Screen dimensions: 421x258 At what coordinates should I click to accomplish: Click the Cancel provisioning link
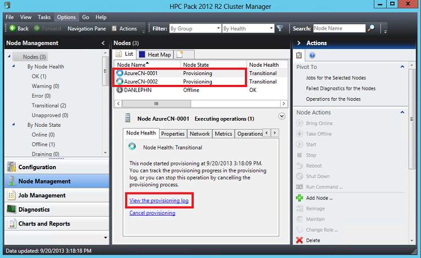click(x=152, y=213)
